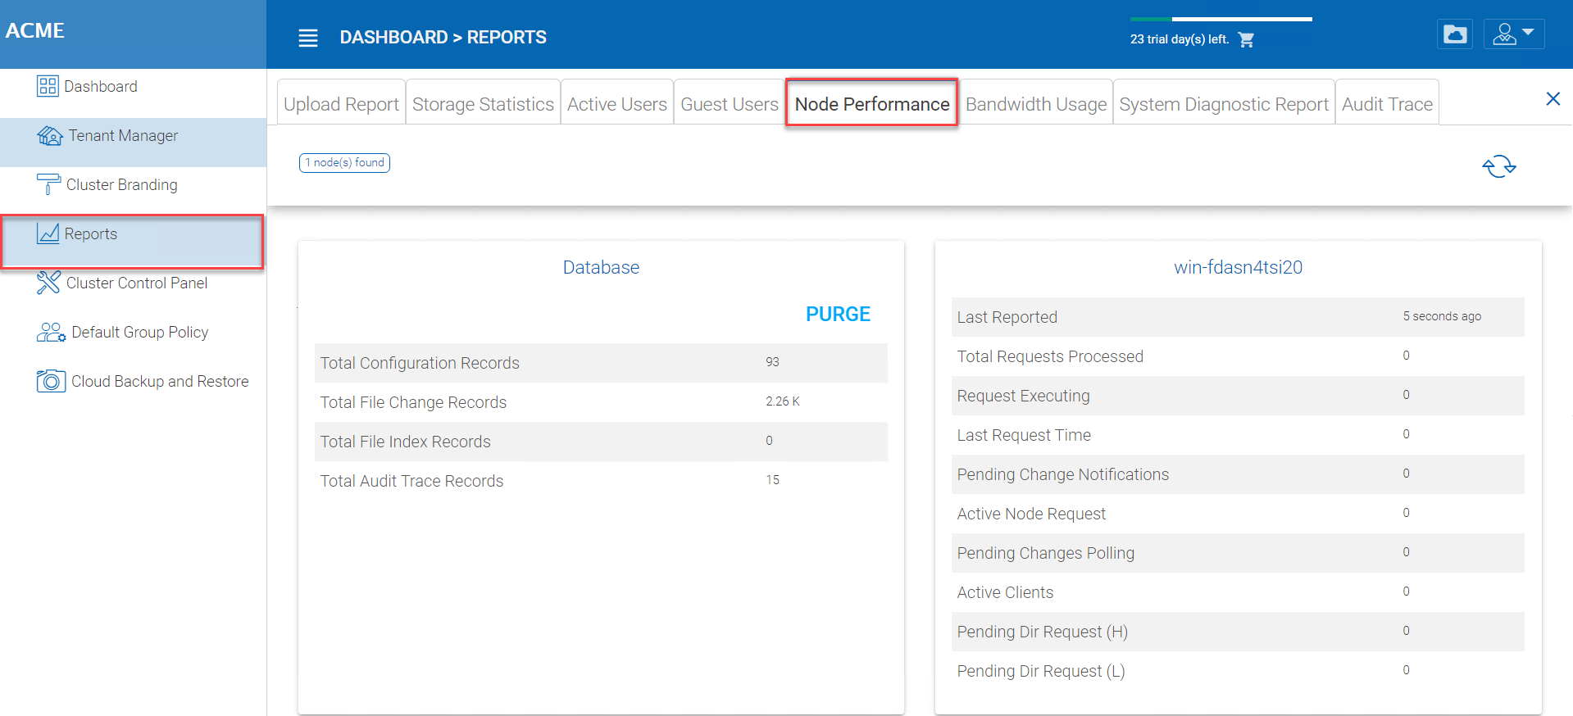Click the Default Group Policy users icon

51,332
